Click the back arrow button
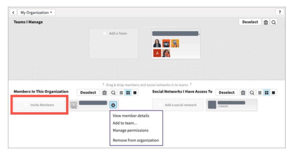 pos(14,13)
